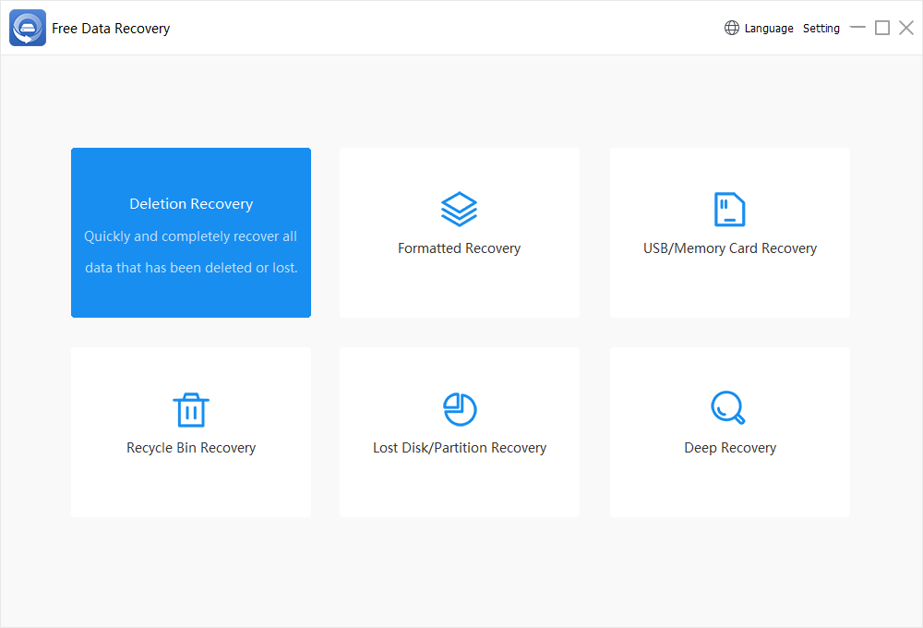Screen dimensions: 923x628
Task: Click the magnifying glass Deep Recovery icon
Action: 728,407
